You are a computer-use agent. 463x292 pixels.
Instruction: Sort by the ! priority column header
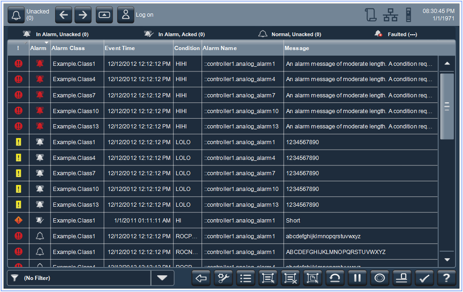[19, 48]
